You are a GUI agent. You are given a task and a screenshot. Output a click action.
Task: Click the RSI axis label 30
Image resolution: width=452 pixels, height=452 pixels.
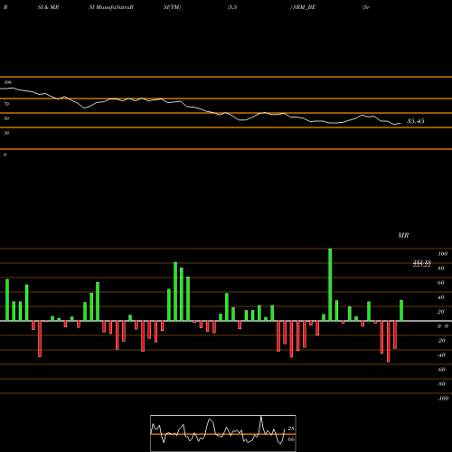pyautogui.click(x=6, y=133)
